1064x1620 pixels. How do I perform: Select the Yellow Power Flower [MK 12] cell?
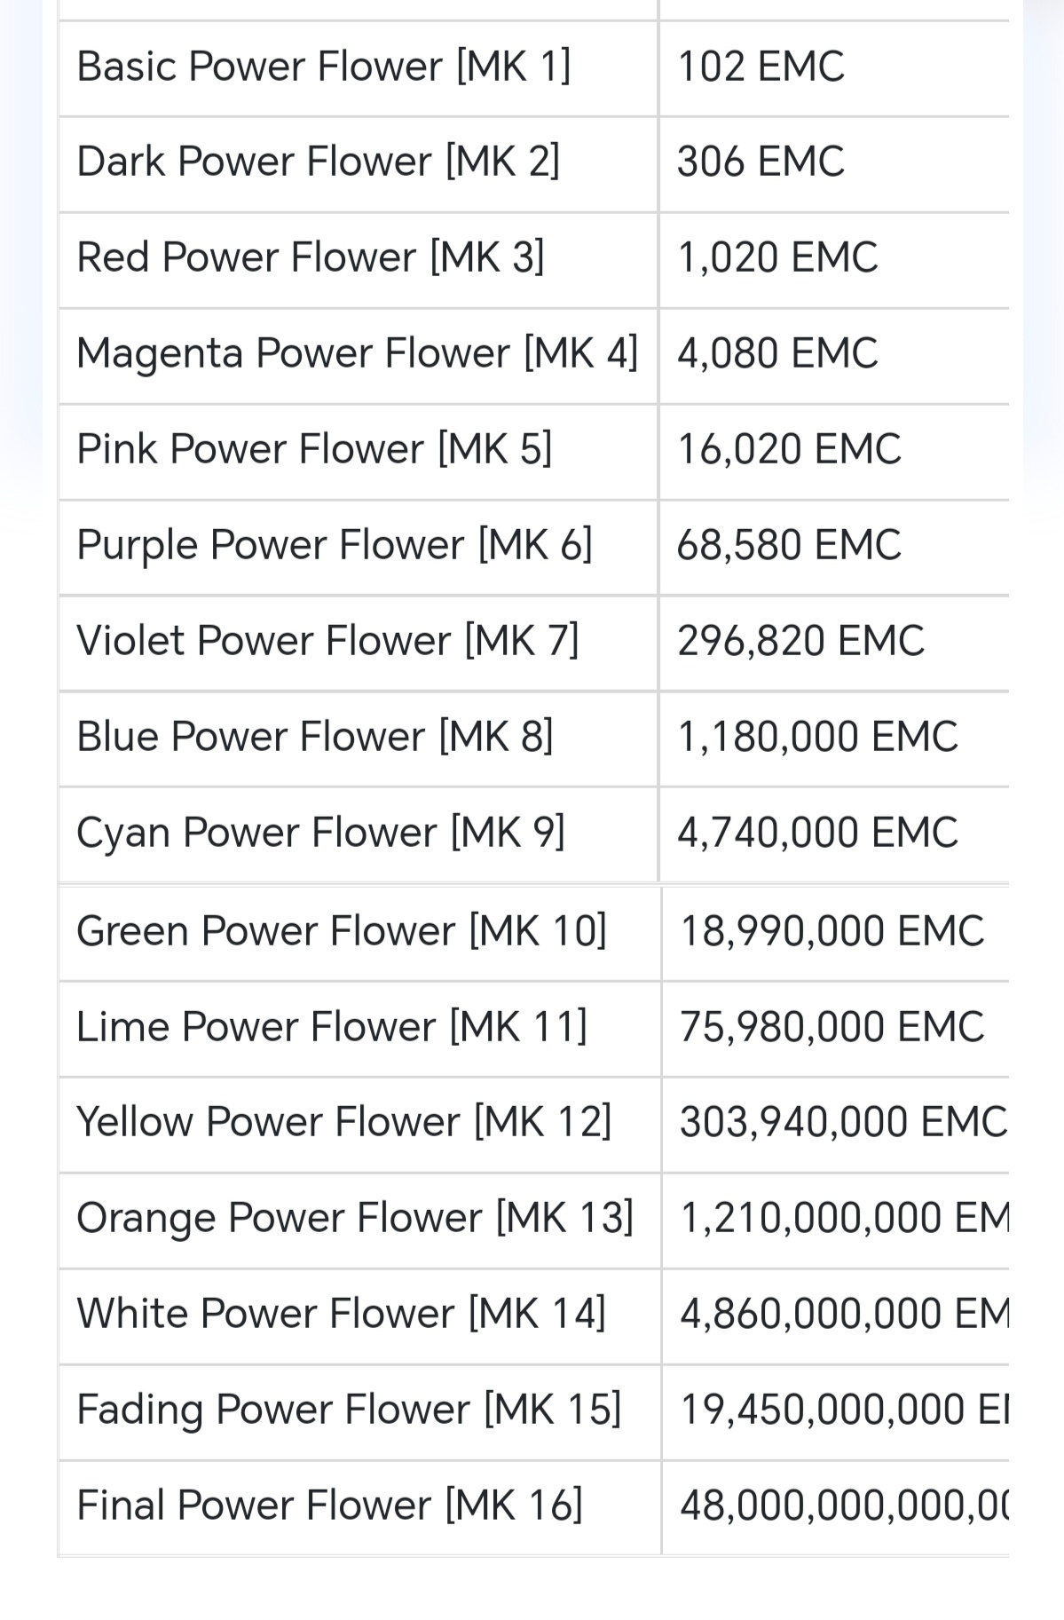click(360, 1125)
